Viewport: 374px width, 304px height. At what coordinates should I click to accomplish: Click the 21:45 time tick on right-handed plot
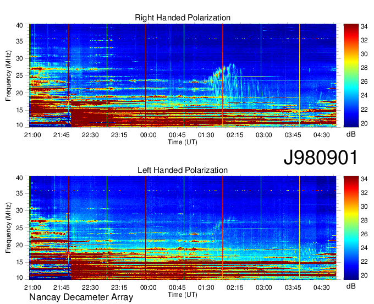click(x=61, y=135)
